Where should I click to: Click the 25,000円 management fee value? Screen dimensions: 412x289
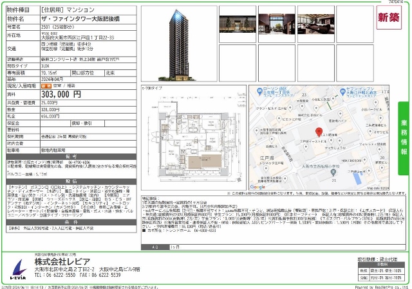(49, 103)
